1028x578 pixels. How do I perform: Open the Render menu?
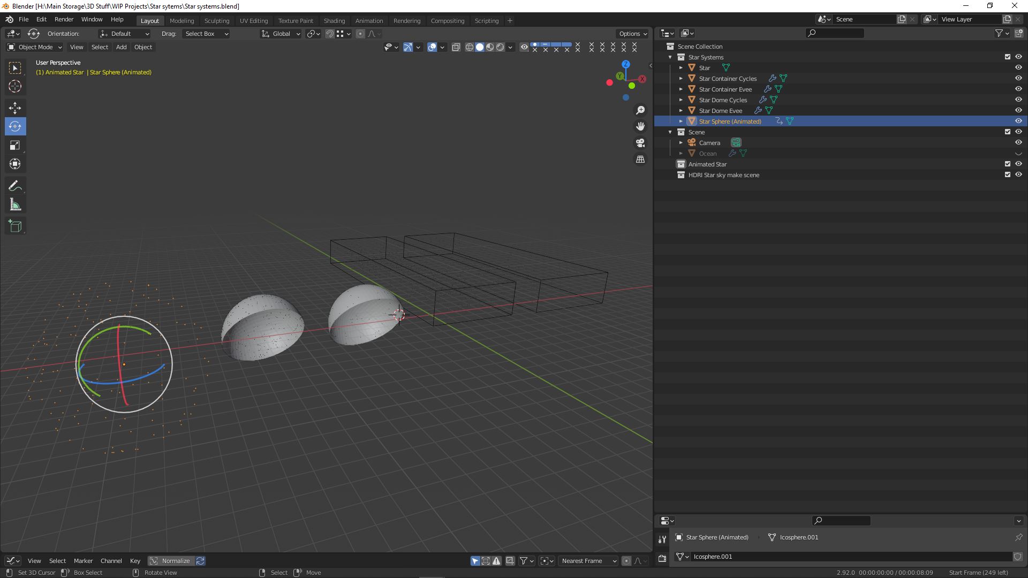click(x=64, y=19)
